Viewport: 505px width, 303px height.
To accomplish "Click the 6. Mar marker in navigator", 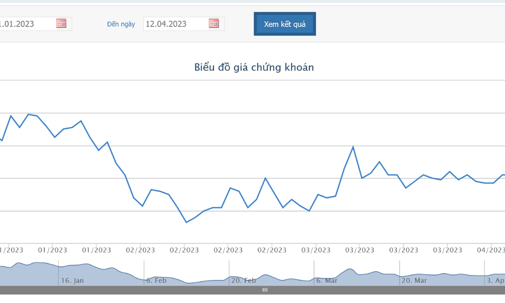I will pyautogui.click(x=327, y=280).
